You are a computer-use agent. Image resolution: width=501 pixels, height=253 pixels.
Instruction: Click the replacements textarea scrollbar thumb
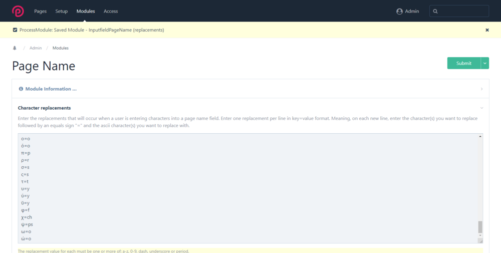click(480, 226)
